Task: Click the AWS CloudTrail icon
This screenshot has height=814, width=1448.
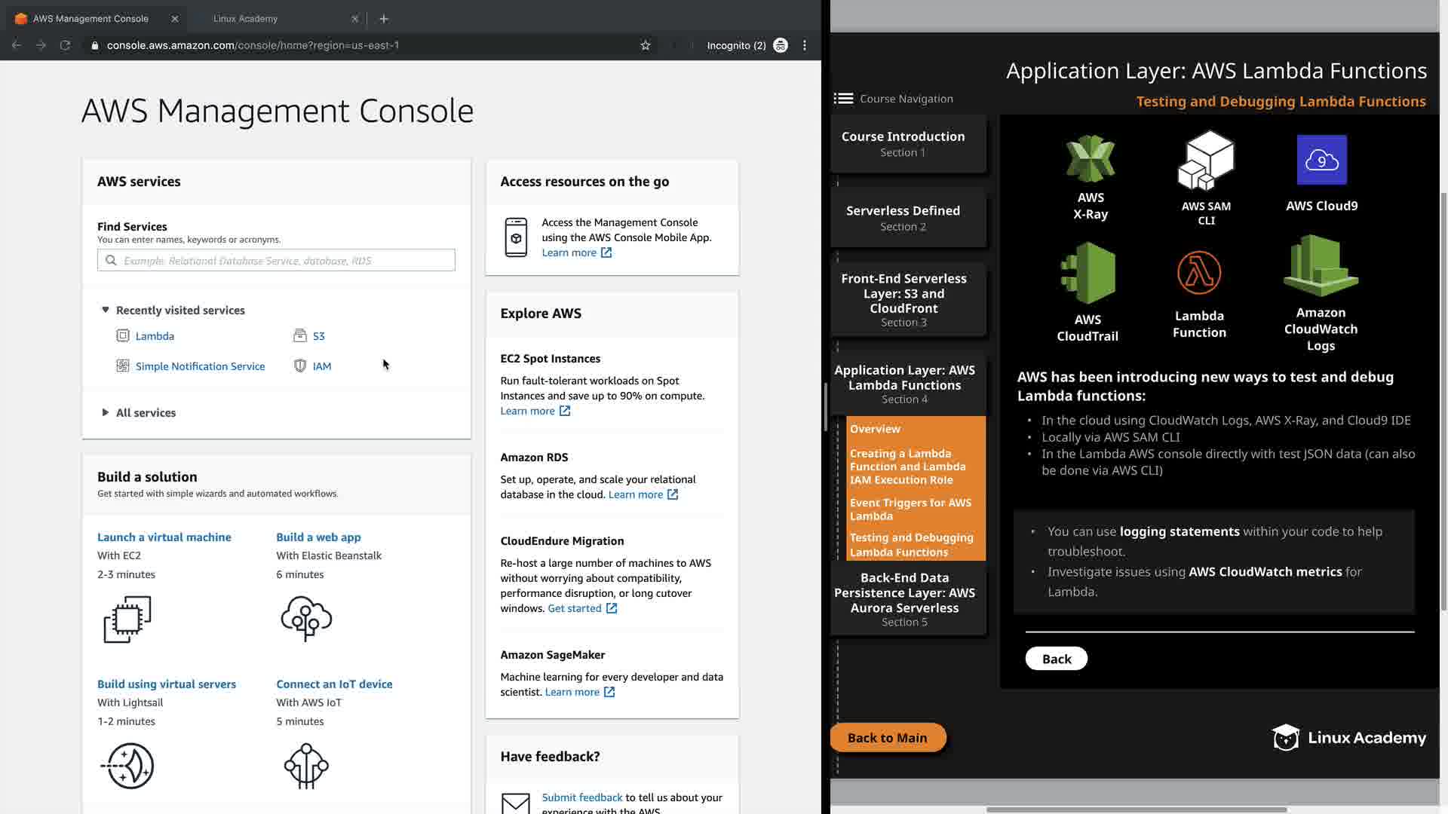Action: click(1088, 272)
